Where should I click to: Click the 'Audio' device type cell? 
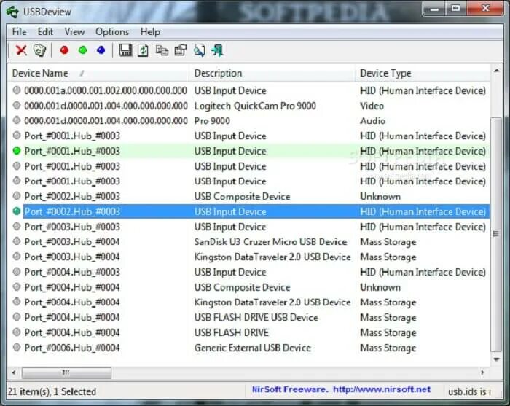point(372,121)
